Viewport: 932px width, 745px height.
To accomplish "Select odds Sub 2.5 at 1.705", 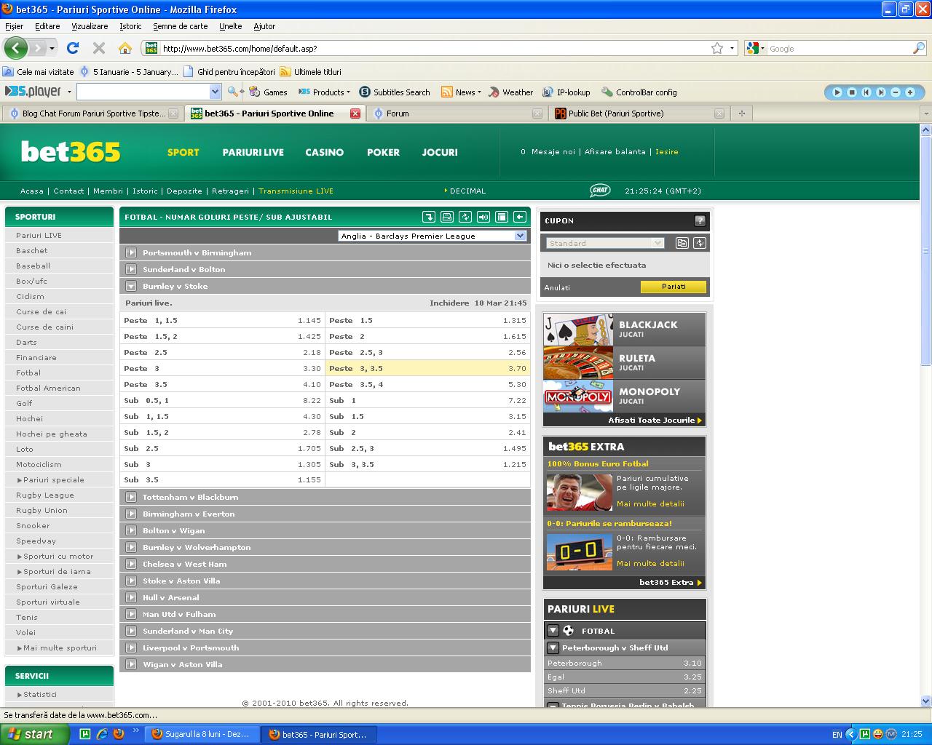I will (222, 448).
